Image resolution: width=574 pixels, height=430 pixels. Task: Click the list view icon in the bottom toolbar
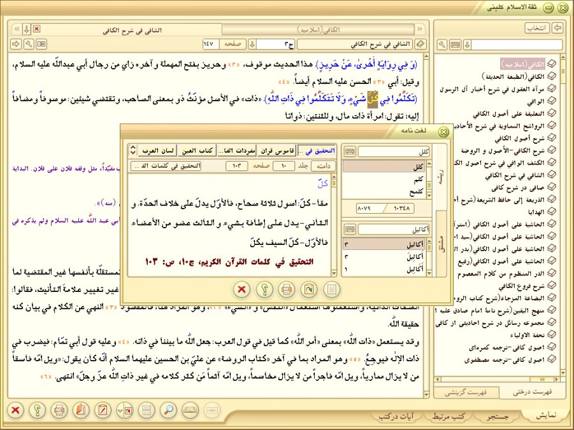pyautogui.click(x=147, y=410)
